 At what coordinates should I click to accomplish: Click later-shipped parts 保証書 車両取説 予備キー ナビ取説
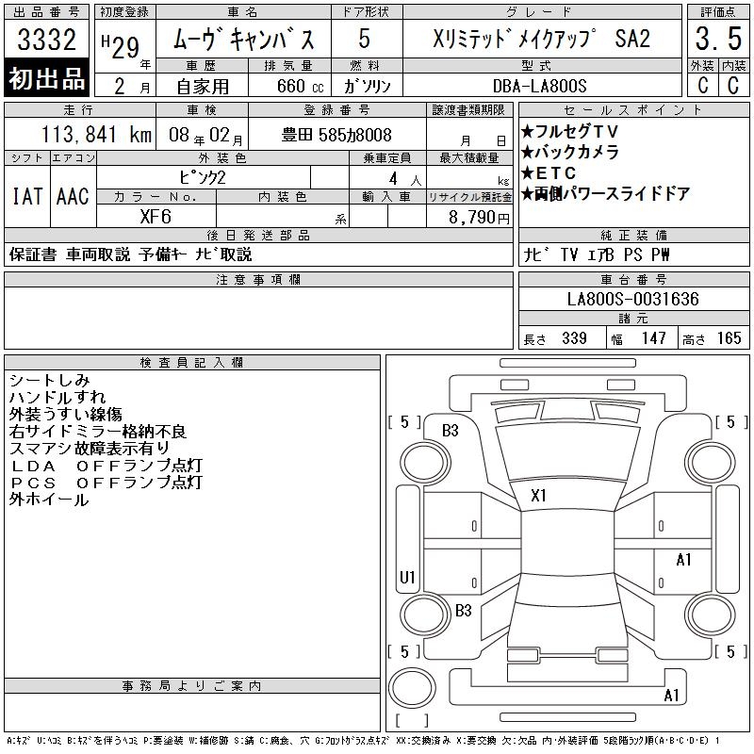130,254
